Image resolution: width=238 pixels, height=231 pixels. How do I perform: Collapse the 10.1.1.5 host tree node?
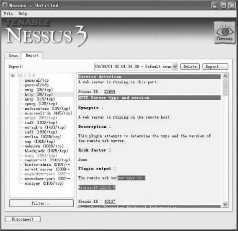[x=13, y=76]
